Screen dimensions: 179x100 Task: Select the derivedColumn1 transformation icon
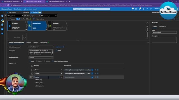pos(30,26)
